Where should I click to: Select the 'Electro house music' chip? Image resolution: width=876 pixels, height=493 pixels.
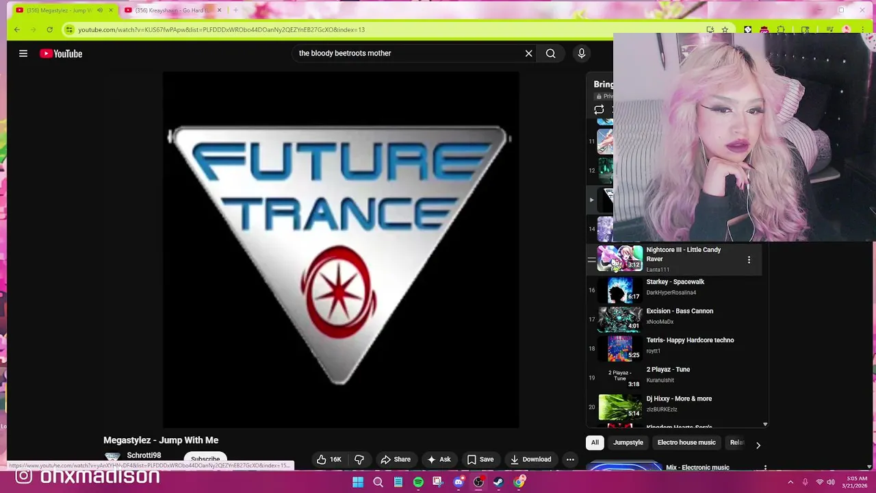pyautogui.click(x=686, y=442)
